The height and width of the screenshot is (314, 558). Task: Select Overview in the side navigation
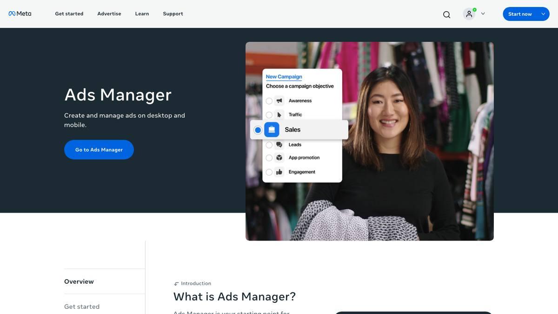(x=79, y=281)
